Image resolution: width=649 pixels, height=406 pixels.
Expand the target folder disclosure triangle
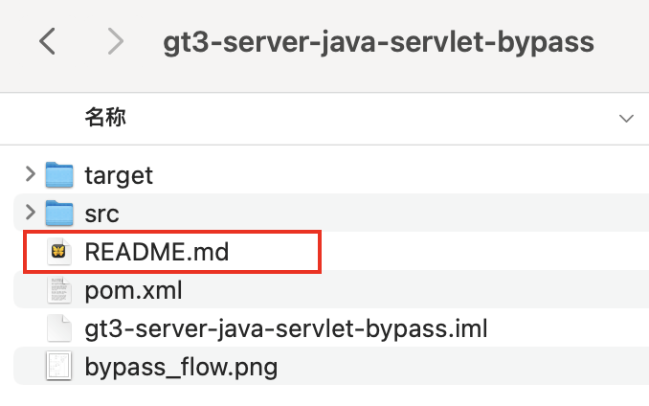31,175
